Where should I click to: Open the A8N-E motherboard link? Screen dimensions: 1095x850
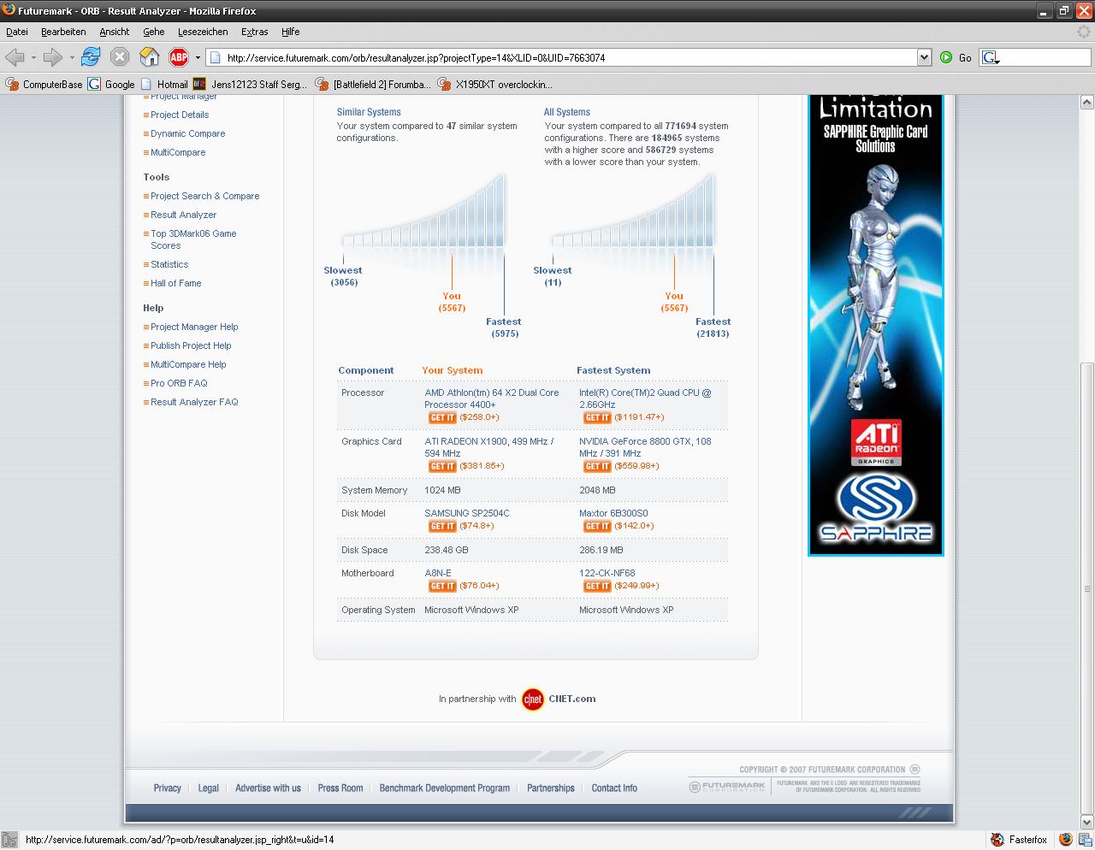coord(438,573)
